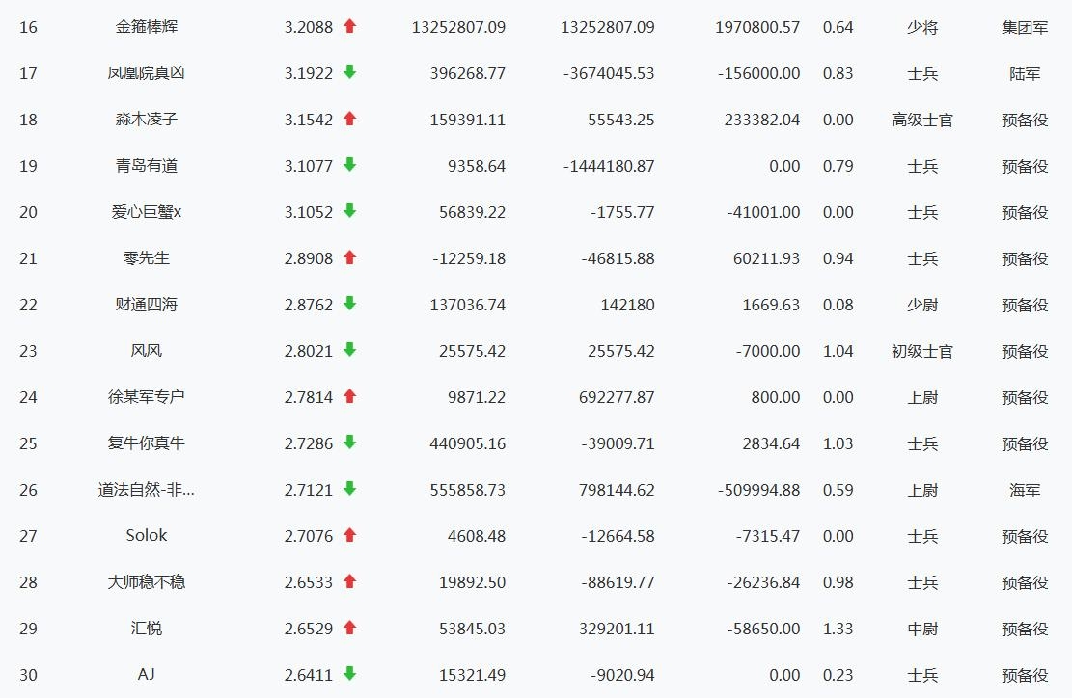
Task: Click red up arrow beside 汇悦
Action: point(349,628)
